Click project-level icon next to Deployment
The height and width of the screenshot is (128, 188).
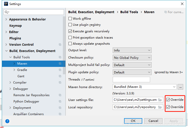(60, 108)
